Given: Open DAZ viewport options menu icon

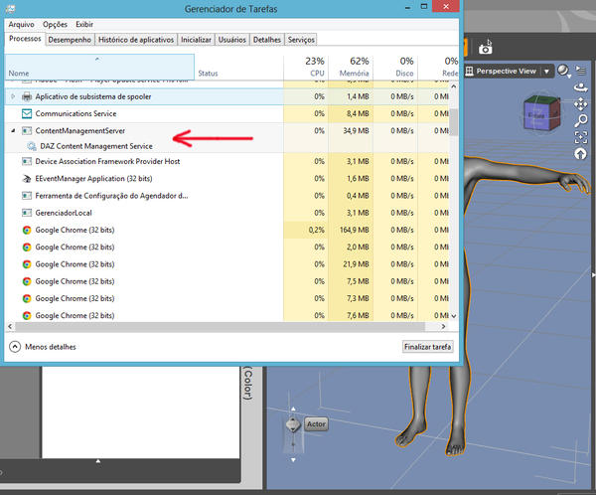Looking at the screenshot, I should pyautogui.click(x=580, y=70).
